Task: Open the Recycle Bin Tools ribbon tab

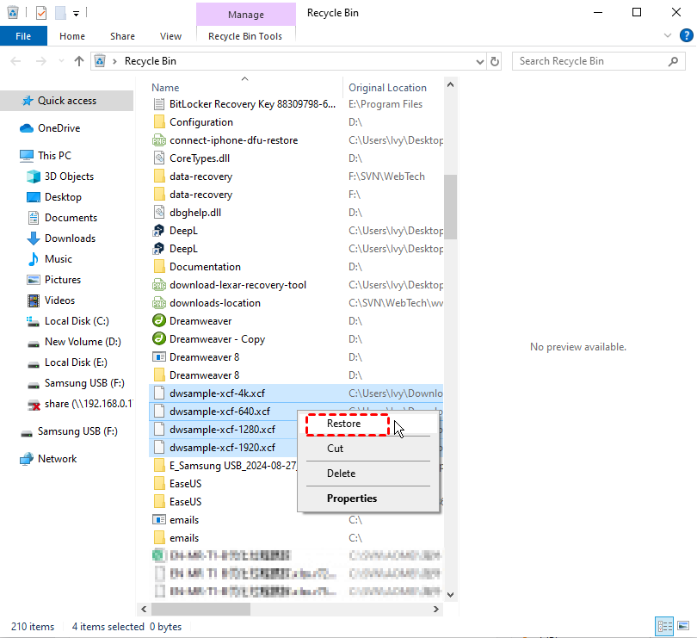Action: [x=245, y=35]
